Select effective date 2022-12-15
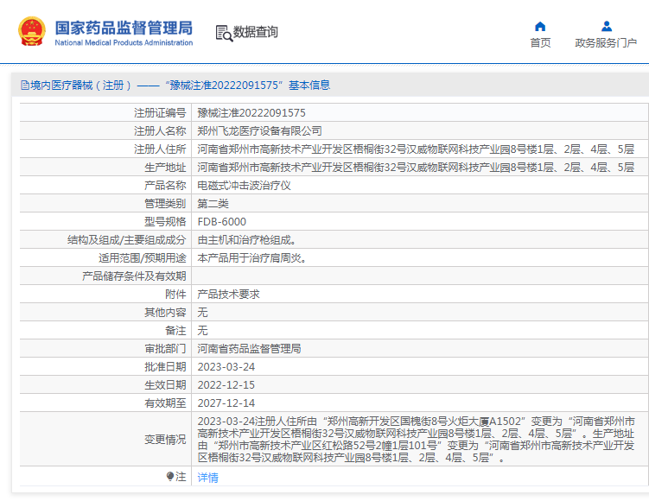Viewport: 649px width, 501px height. [x=226, y=385]
